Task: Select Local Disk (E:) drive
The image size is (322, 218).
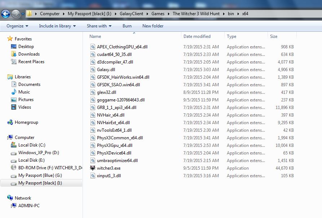Action: pyautogui.click(x=31, y=160)
